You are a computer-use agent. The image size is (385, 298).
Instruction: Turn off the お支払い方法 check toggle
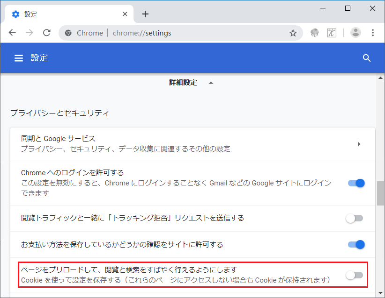(356, 244)
